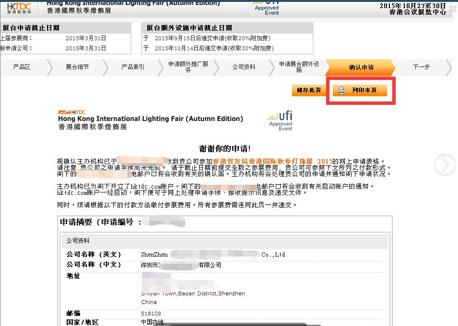458x326 pixels.
Task: Click the 2015年10月27至30日 date in header
Action: pyautogui.click(x=413, y=6)
